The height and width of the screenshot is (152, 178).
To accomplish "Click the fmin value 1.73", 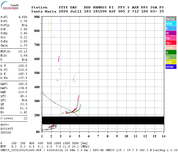I will point(24,45).
